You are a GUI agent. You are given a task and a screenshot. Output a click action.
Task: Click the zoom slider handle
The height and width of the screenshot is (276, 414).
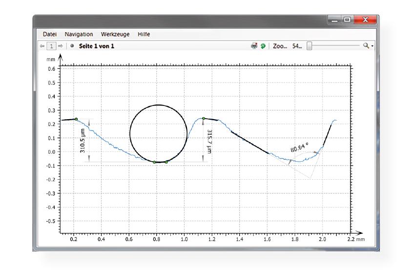tap(309, 46)
